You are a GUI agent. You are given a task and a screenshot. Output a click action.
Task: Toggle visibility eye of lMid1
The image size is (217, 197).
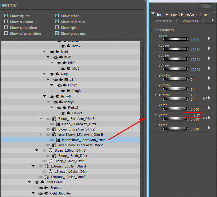click(56, 57)
